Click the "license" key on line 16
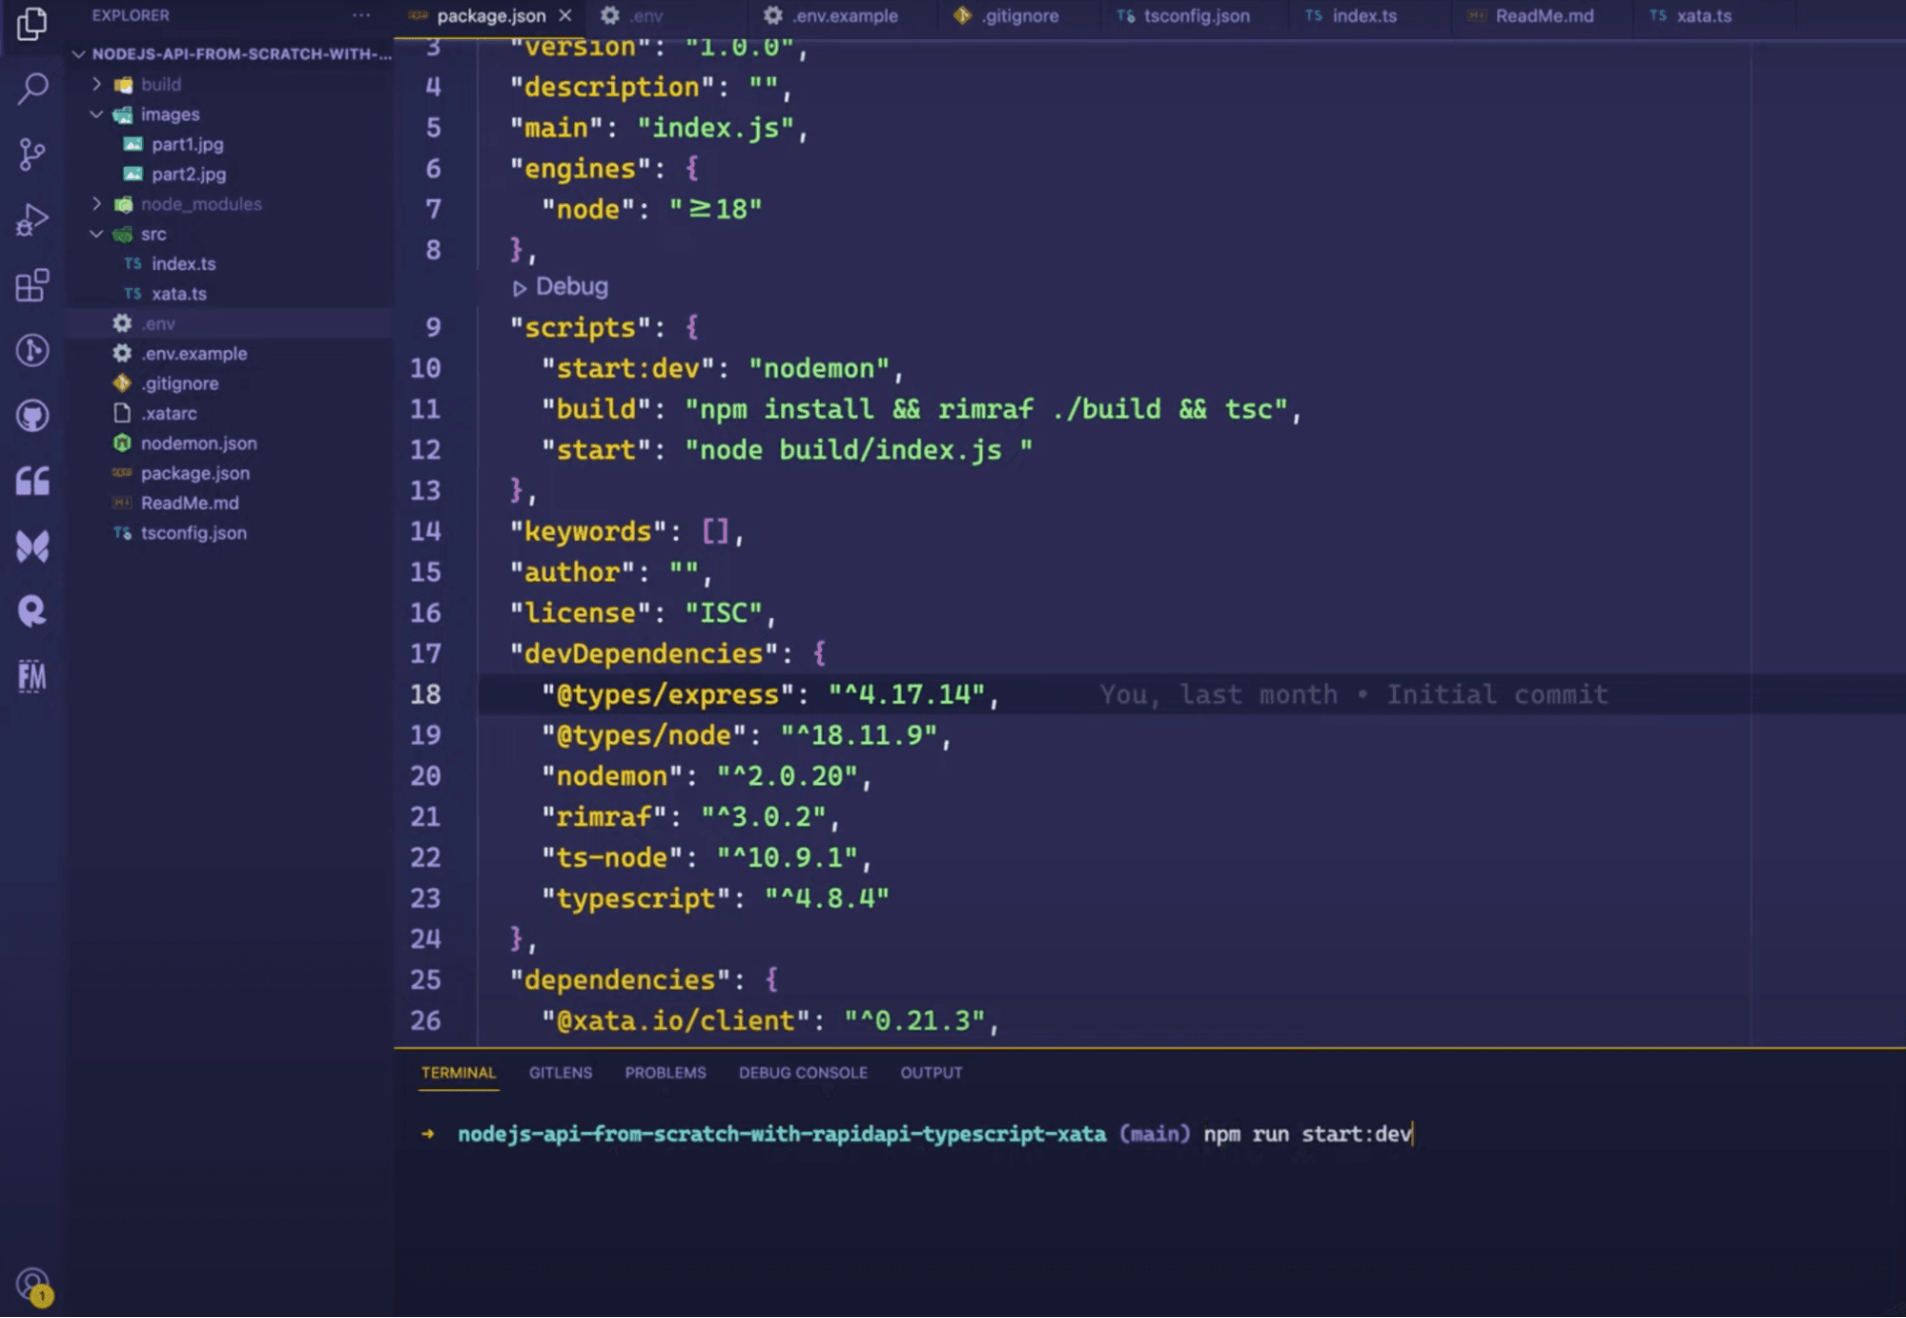1906x1318 pixels. [x=581, y=613]
